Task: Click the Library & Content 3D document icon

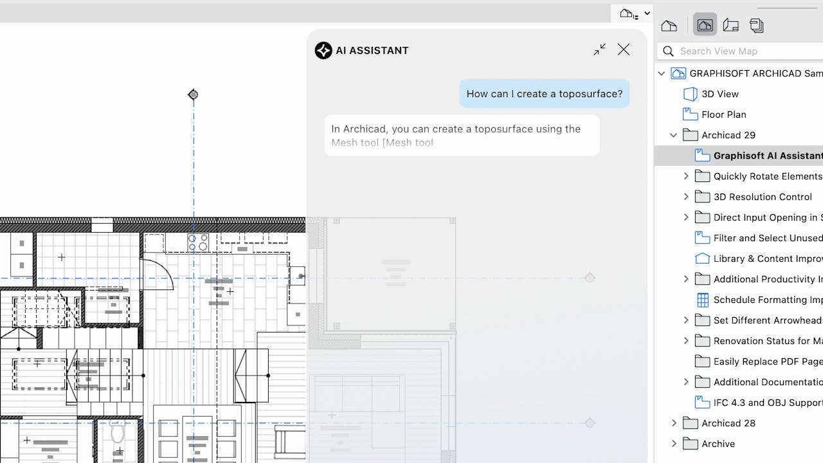Action: click(703, 259)
